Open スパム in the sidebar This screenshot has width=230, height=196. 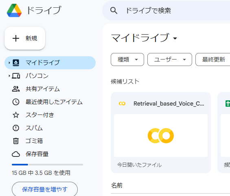tap(34, 128)
